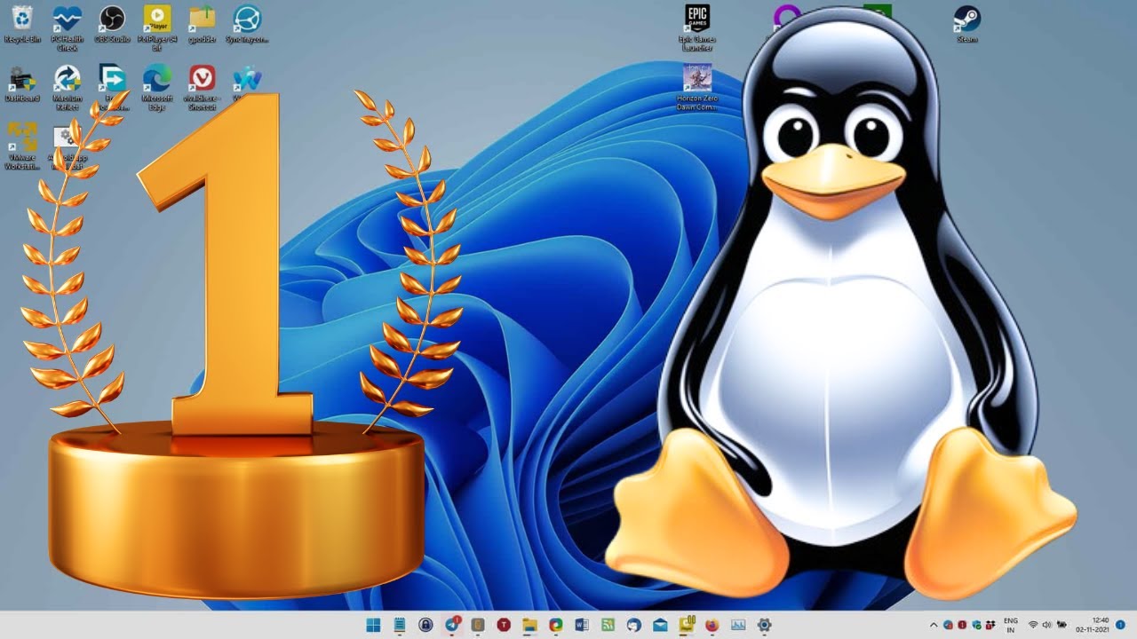Viewport: 1137px width, 639px height.
Task: Open the notification count badge
Action: pos(1120,625)
